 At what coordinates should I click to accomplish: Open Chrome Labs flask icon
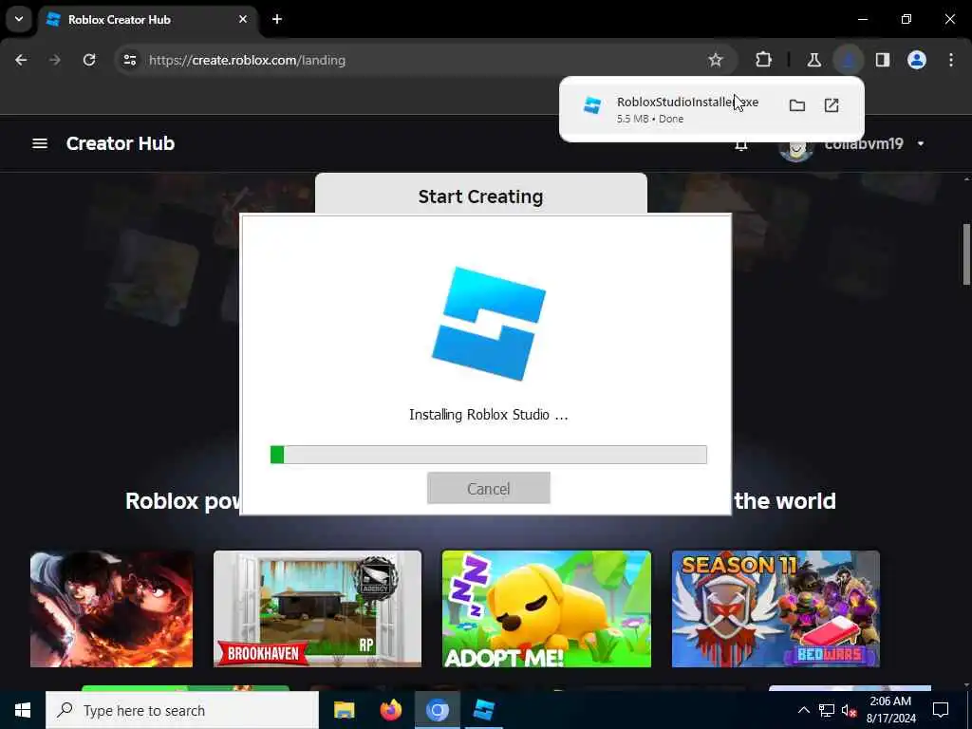point(813,60)
